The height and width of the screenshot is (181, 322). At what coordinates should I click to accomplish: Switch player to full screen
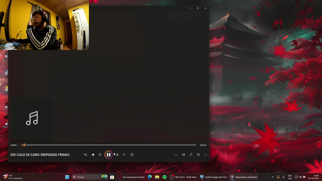[191, 155]
